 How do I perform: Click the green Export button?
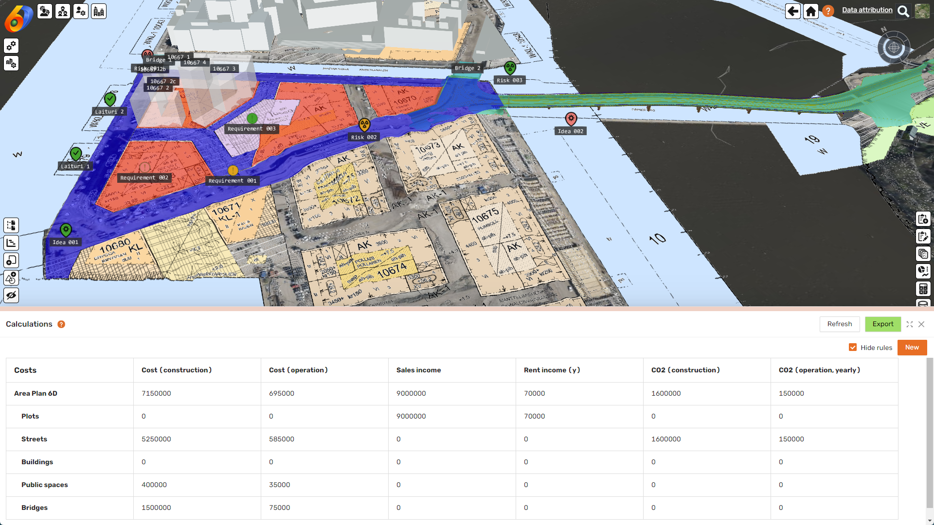tap(883, 324)
